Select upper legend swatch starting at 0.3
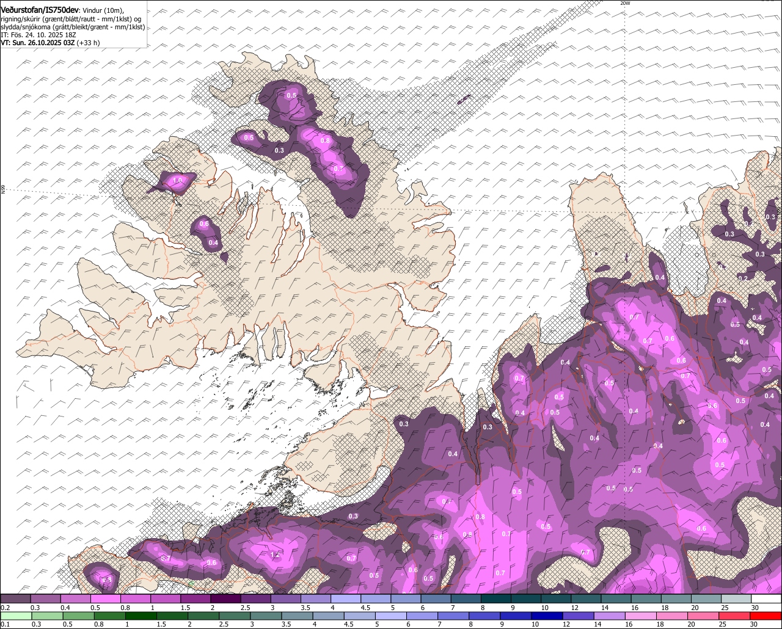Viewport: 782px width, 629px height. tap(45, 599)
